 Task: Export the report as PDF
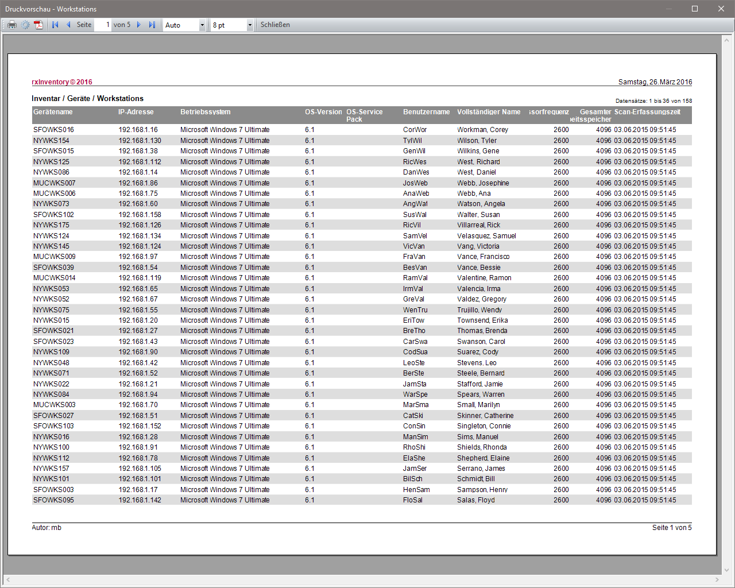[x=38, y=25]
